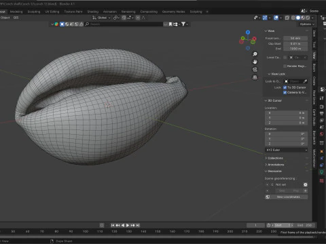
Task: Switch to Geometry Nodes workspace tab
Action: click(x=173, y=12)
